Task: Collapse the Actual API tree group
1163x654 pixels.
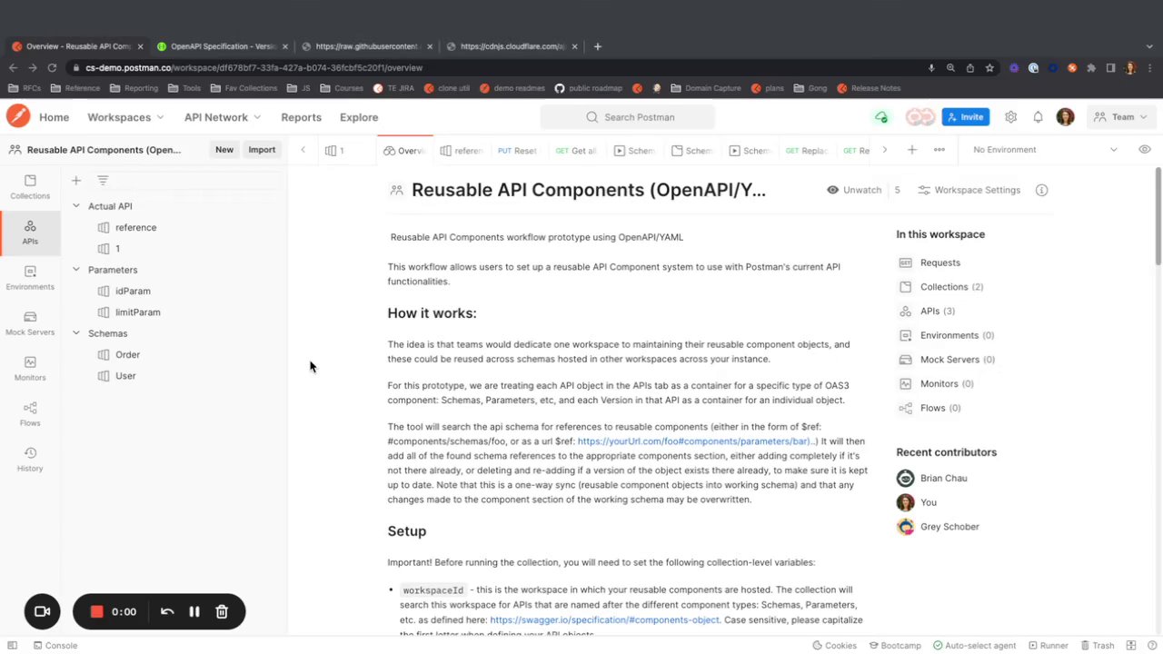Action: (x=76, y=206)
